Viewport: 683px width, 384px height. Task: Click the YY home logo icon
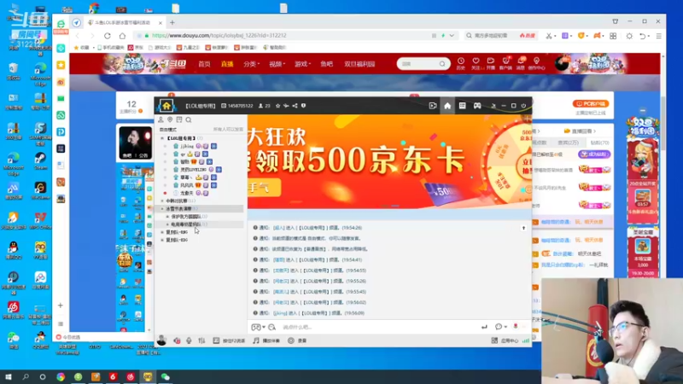click(x=166, y=105)
